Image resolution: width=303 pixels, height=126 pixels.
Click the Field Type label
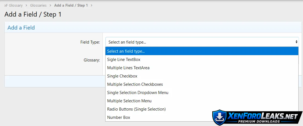point(90,42)
